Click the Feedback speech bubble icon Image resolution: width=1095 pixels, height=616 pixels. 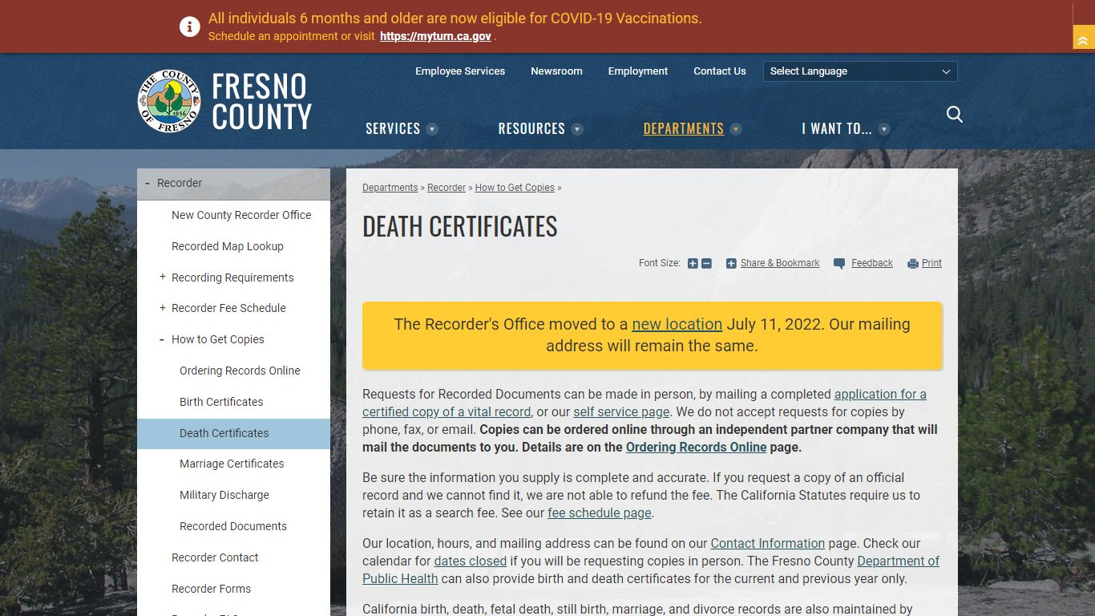[x=839, y=263]
